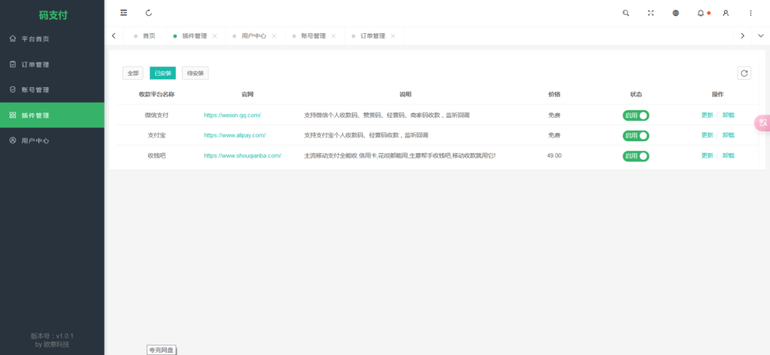770x355 pixels.
Task: Filter plugins by 全部
Action: pyautogui.click(x=133, y=73)
